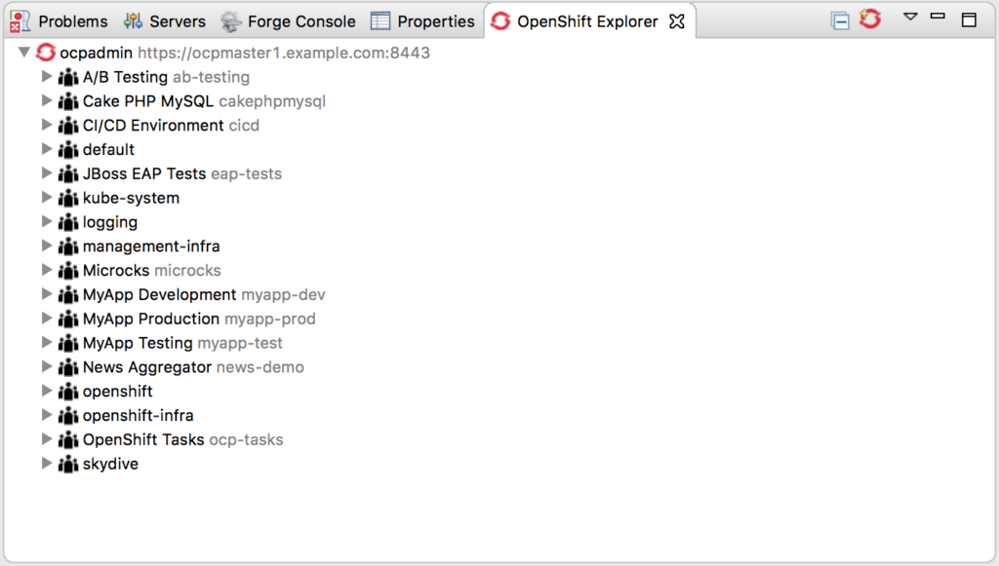Click the Forge Console gear icon
The height and width of the screenshot is (566, 999).
pyautogui.click(x=229, y=19)
